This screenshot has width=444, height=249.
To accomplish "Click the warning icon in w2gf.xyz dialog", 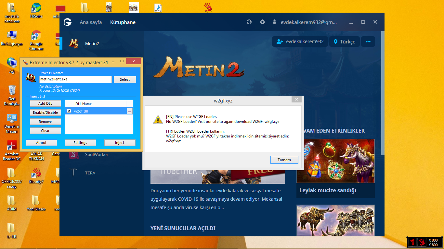I will tap(158, 119).
